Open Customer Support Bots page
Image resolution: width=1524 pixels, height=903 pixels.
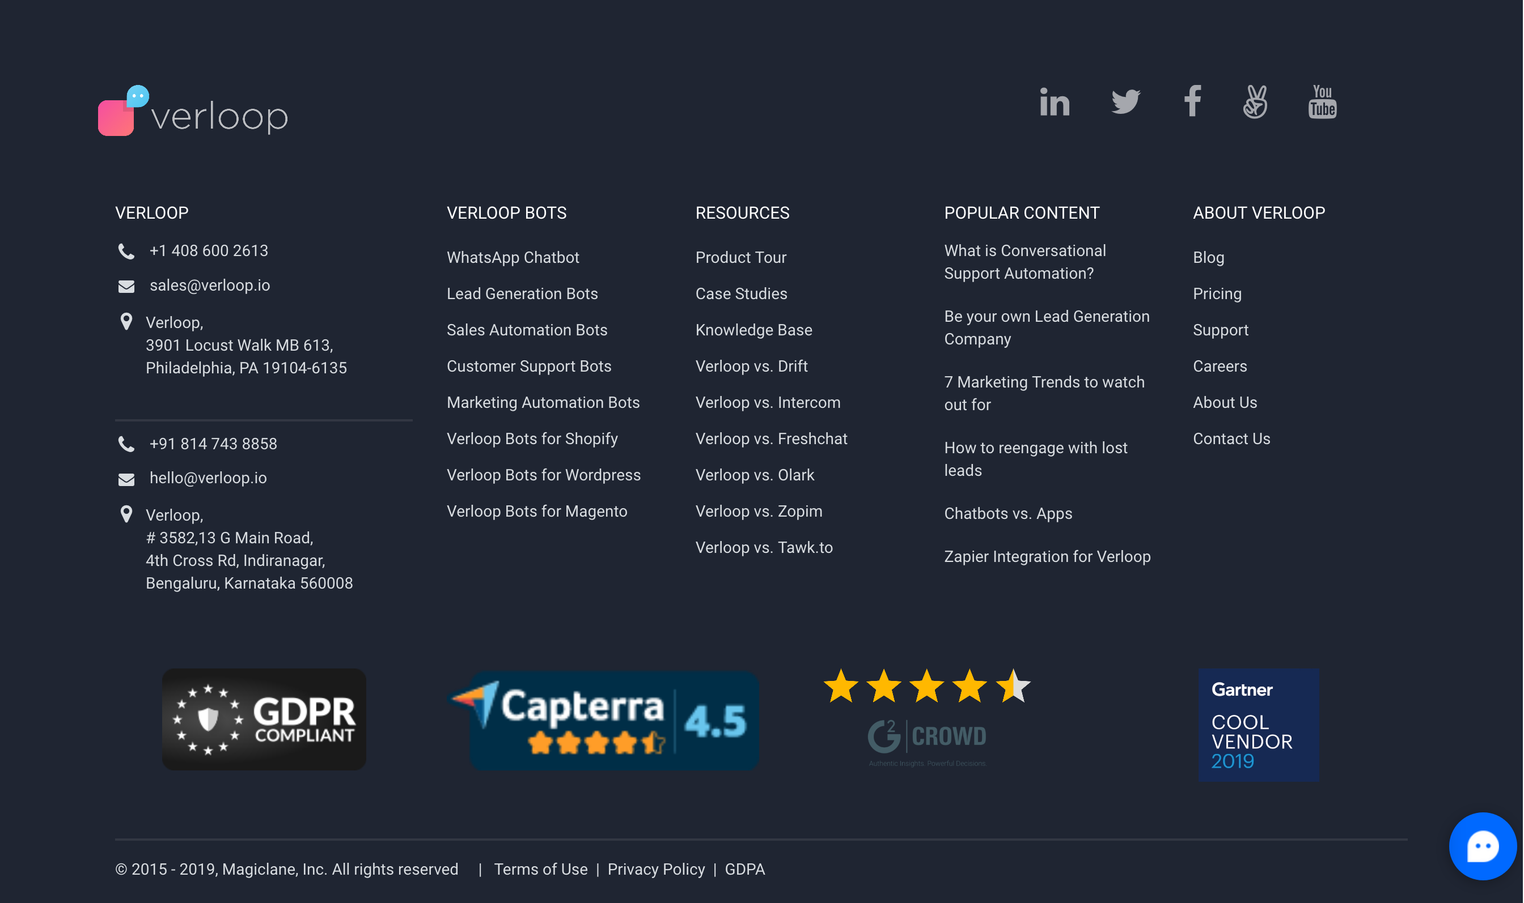click(x=529, y=367)
